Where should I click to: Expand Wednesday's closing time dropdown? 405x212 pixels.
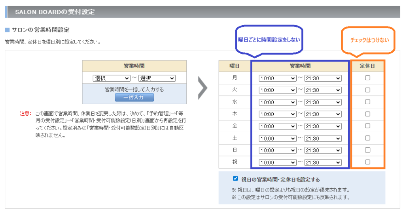[x=323, y=102]
